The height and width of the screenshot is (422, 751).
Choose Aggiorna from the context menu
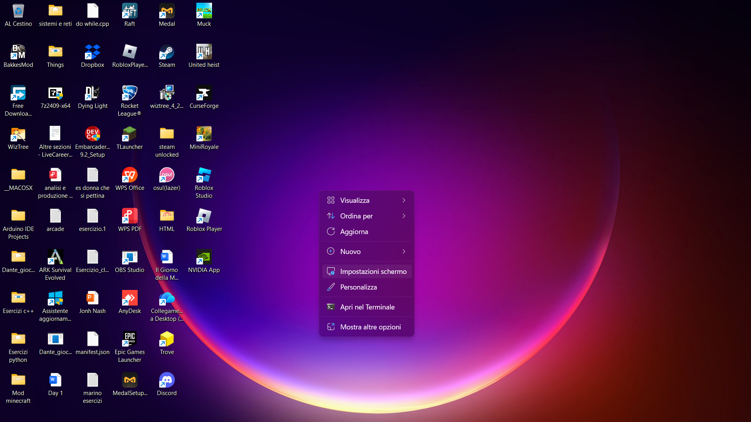(x=354, y=231)
